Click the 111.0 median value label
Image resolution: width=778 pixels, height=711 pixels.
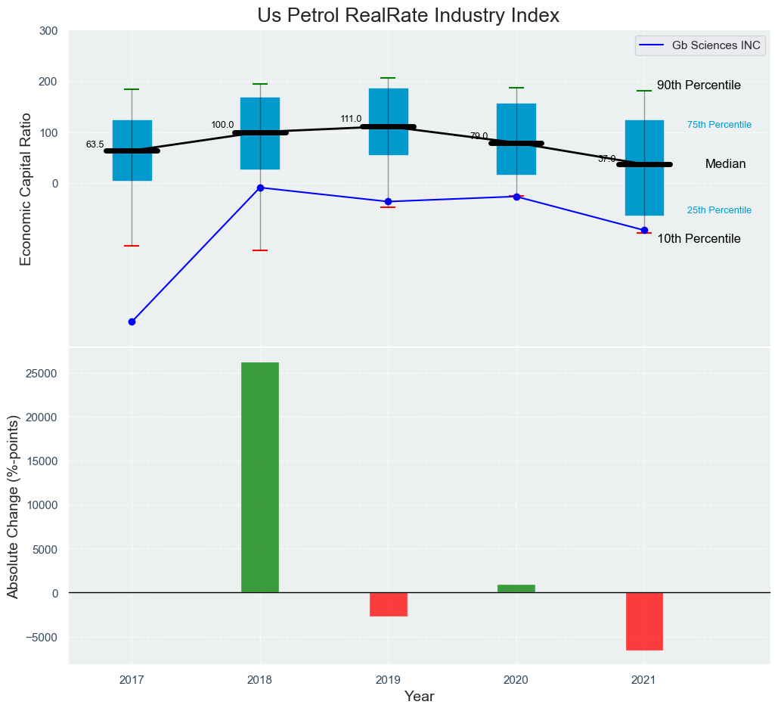point(351,119)
